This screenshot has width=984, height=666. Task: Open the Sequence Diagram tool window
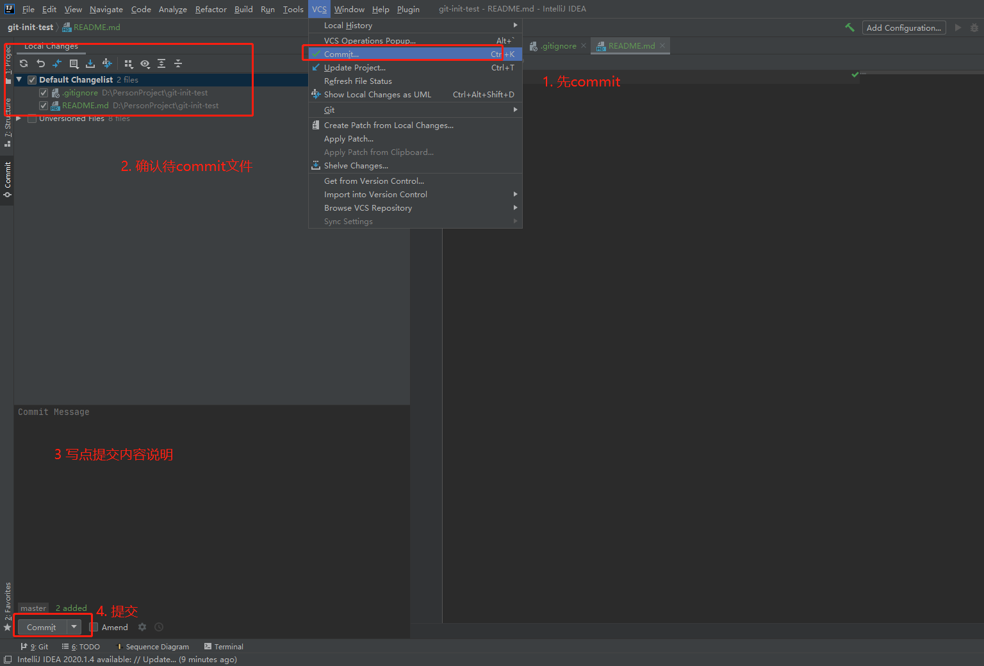point(152,647)
